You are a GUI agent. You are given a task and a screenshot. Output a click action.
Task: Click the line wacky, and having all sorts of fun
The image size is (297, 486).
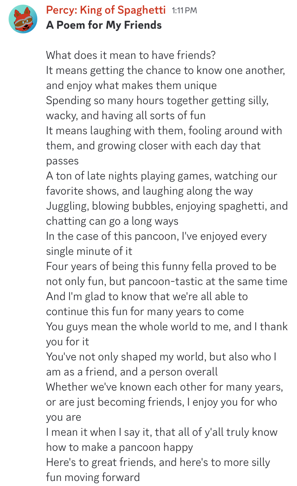(x=126, y=116)
